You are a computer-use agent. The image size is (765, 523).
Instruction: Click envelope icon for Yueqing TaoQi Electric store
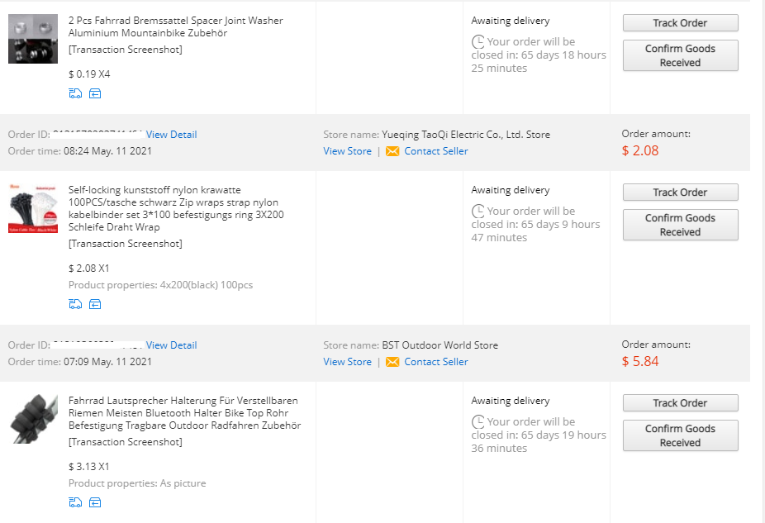392,151
